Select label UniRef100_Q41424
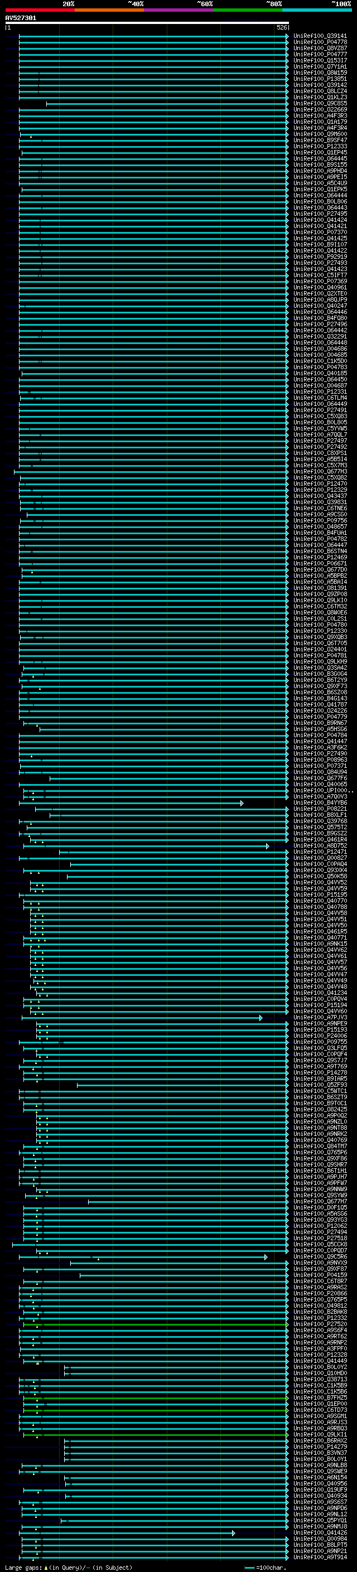 pos(320,220)
